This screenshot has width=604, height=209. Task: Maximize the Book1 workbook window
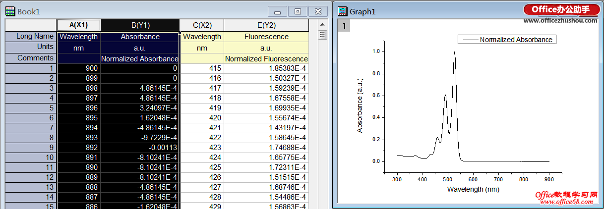pyautogui.click(x=298, y=11)
